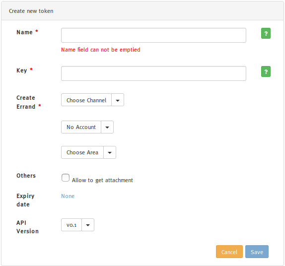Click the Choose Area button
285x266 pixels.
[x=82, y=152]
